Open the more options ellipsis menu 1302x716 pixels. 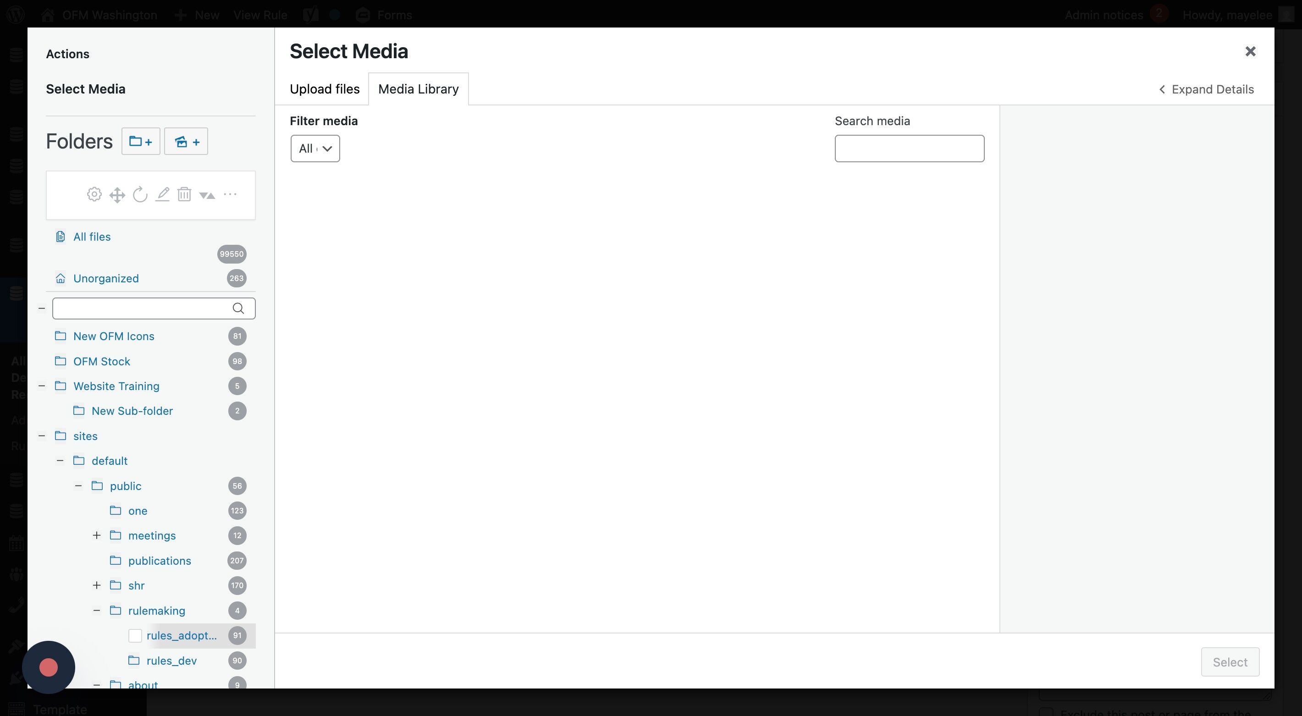(x=230, y=194)
